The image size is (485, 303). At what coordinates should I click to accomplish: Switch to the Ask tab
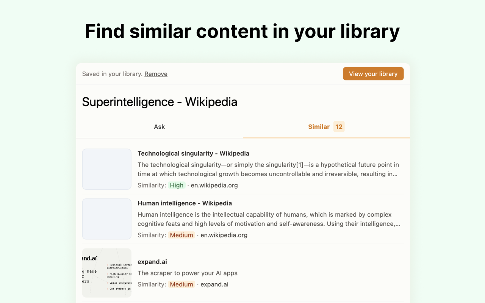point(160,127)
